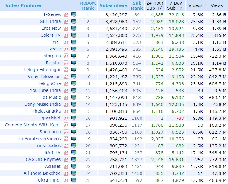
Task: Open the starplus producer link
Action: (x=52, y=56)
